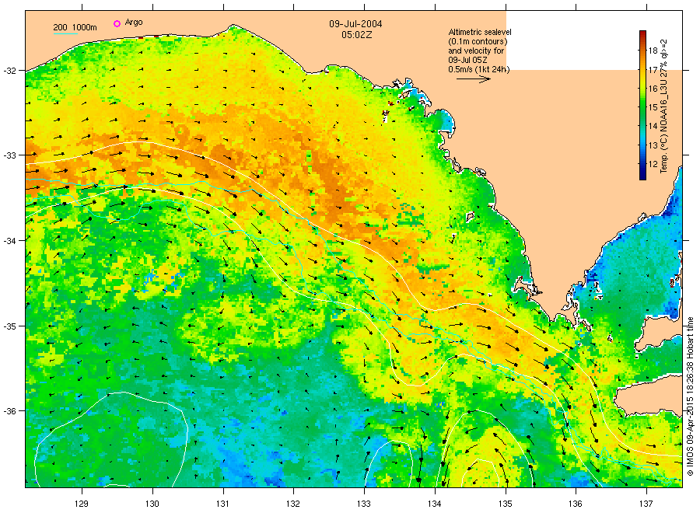Click latitude label -32

[9, 71]
